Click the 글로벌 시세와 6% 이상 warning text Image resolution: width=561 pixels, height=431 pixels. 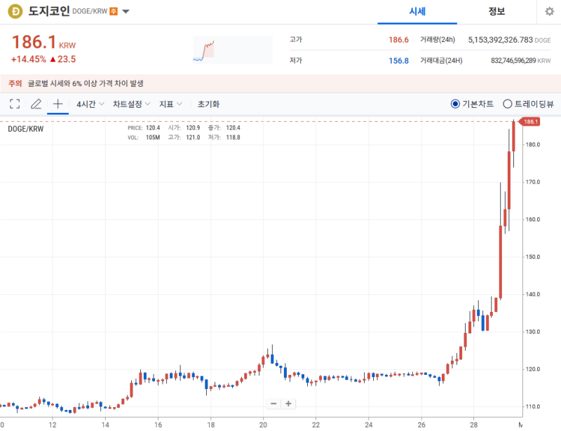pyautogui.click(x=86, y=83)
